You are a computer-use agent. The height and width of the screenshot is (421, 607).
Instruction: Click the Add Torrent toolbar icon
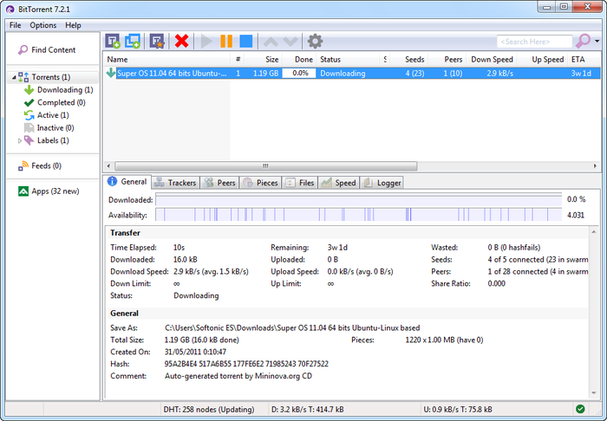(x=113, y=41)
